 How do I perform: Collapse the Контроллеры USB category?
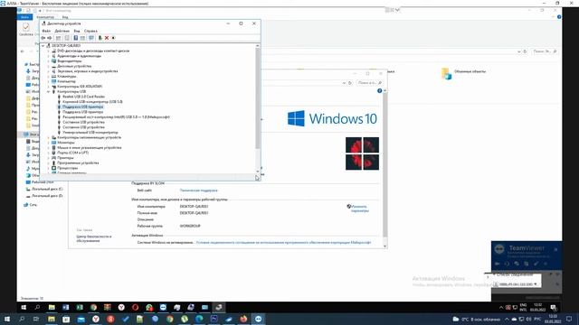(x=48, y=92)
